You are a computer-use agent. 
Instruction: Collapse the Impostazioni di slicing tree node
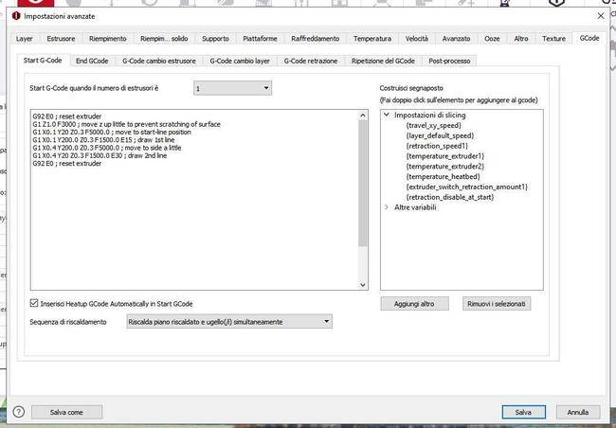387,115
